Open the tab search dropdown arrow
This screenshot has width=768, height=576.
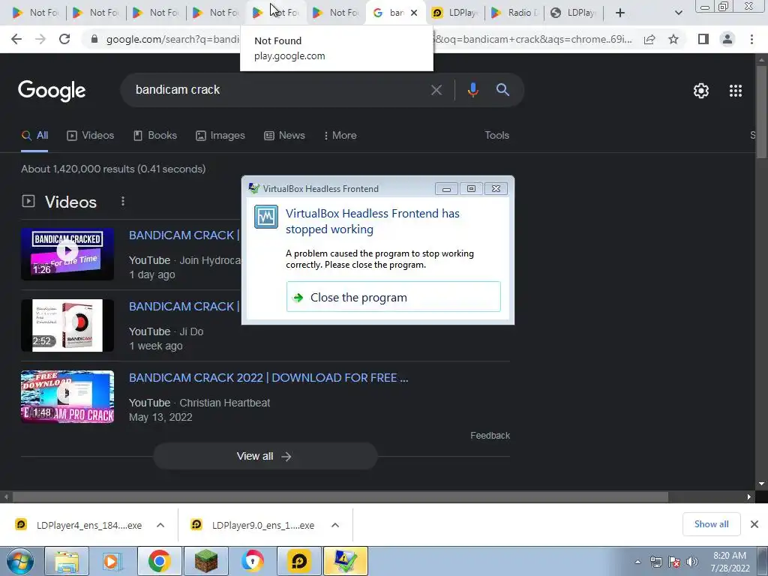point(678,13)
